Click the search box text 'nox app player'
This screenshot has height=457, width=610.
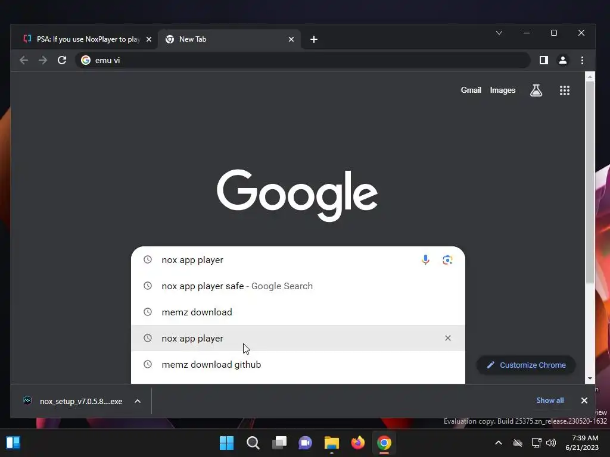coord(192,260)
